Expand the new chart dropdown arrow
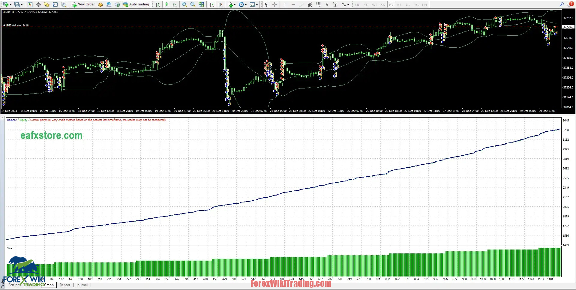Screen dimensions: 576x290 pyautogui.click(x=10, y=4)
